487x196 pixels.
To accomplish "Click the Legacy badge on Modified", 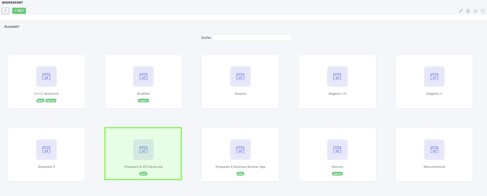I will coord(143,101).
